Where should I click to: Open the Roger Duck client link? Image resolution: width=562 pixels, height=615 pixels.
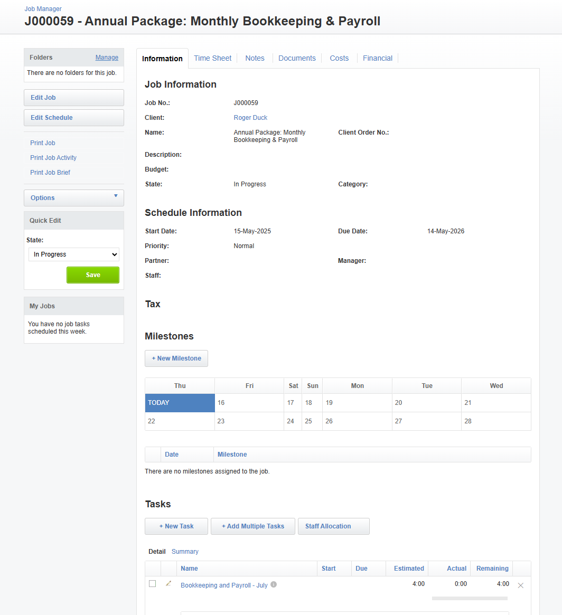250,118
